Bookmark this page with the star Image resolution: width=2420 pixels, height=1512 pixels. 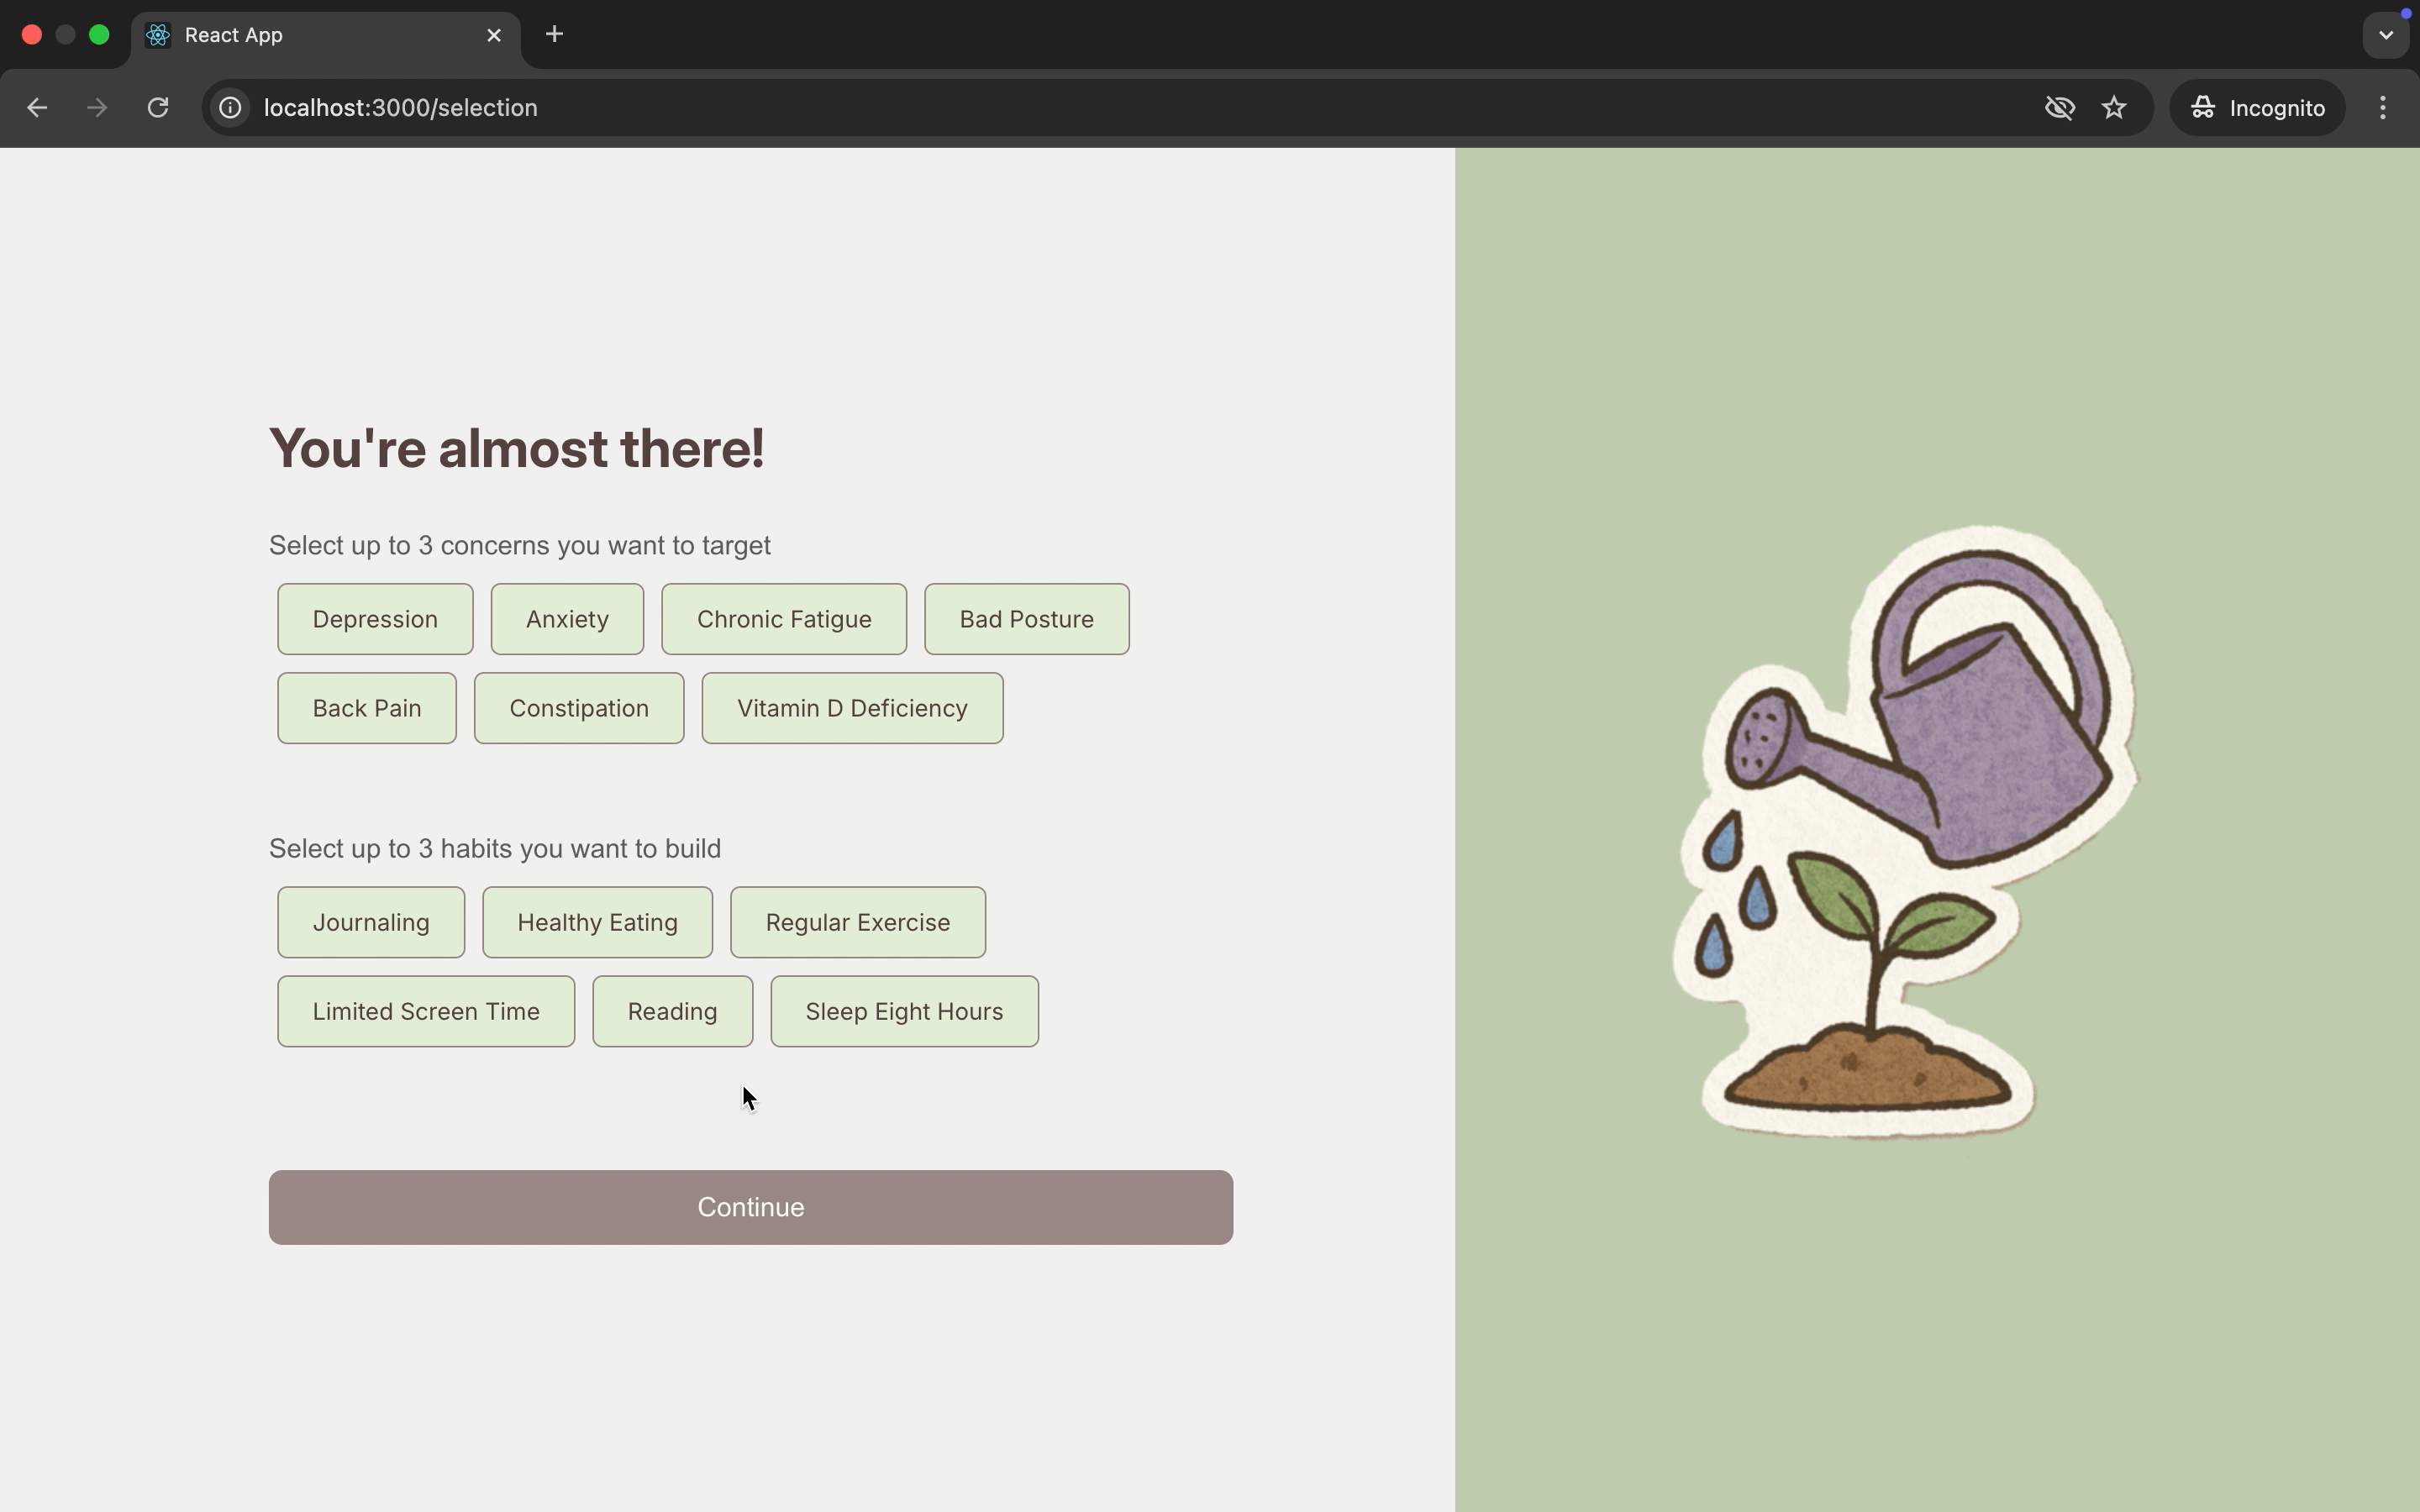(2114, 108)
